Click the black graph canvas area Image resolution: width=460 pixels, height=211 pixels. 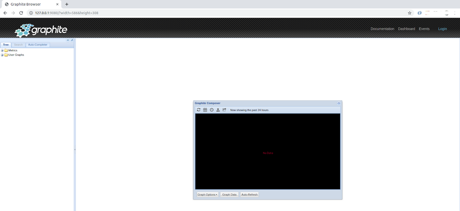point(268,151)
